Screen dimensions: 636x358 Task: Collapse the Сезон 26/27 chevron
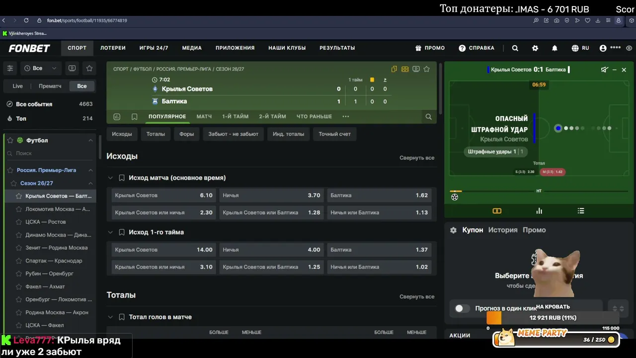pos(90,183)
